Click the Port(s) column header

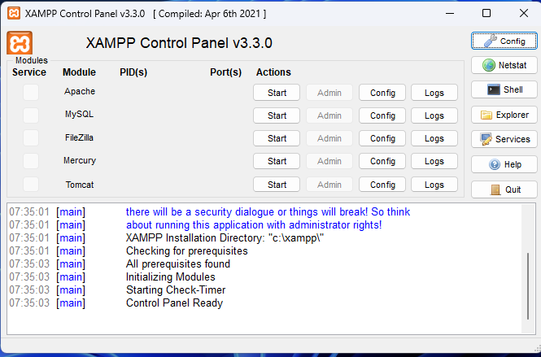[225, 72]
